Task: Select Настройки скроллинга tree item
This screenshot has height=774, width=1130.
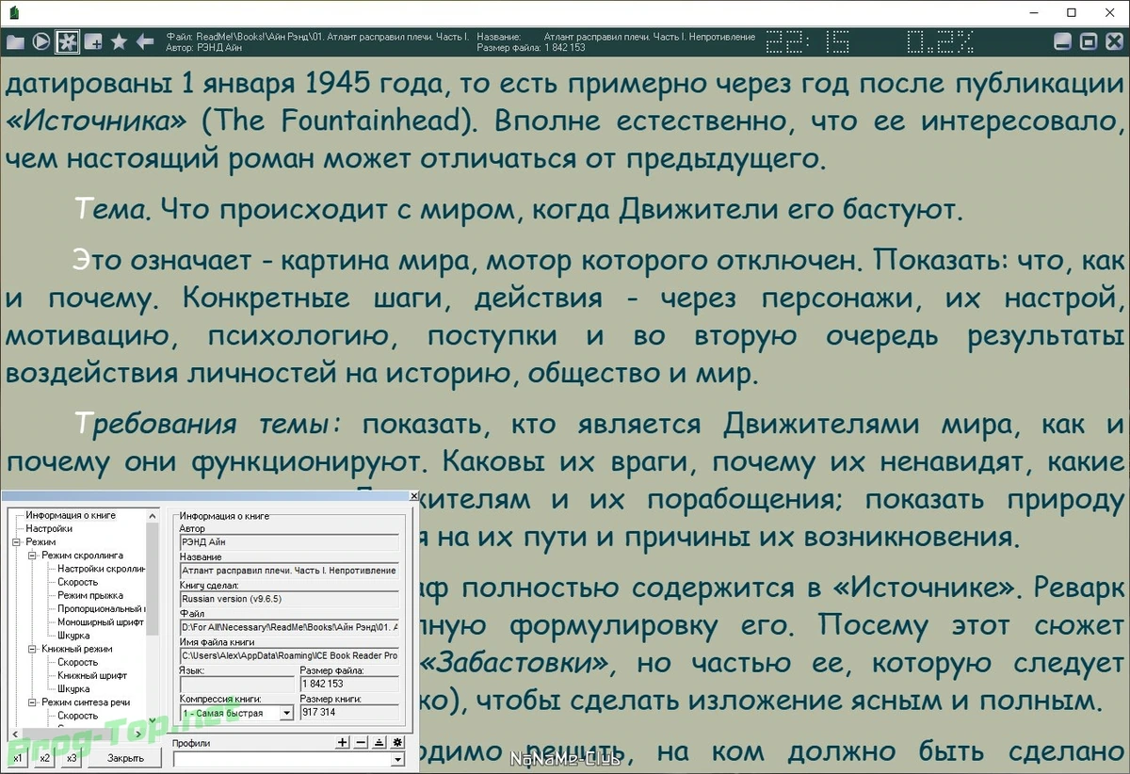Action: tap(101, 569)
